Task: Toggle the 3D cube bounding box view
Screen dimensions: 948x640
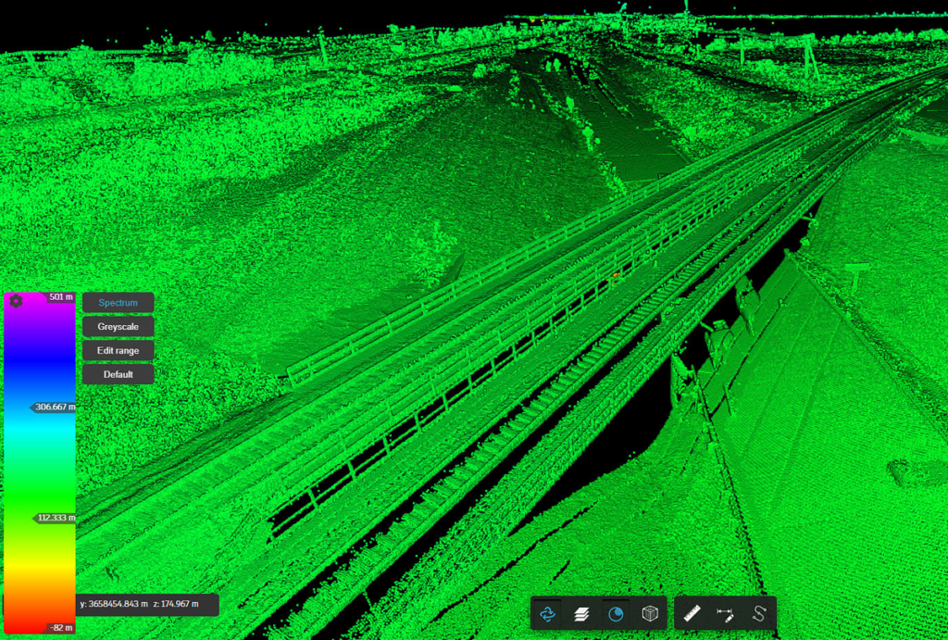Action: pyautogui.click(x=650, y=613)
